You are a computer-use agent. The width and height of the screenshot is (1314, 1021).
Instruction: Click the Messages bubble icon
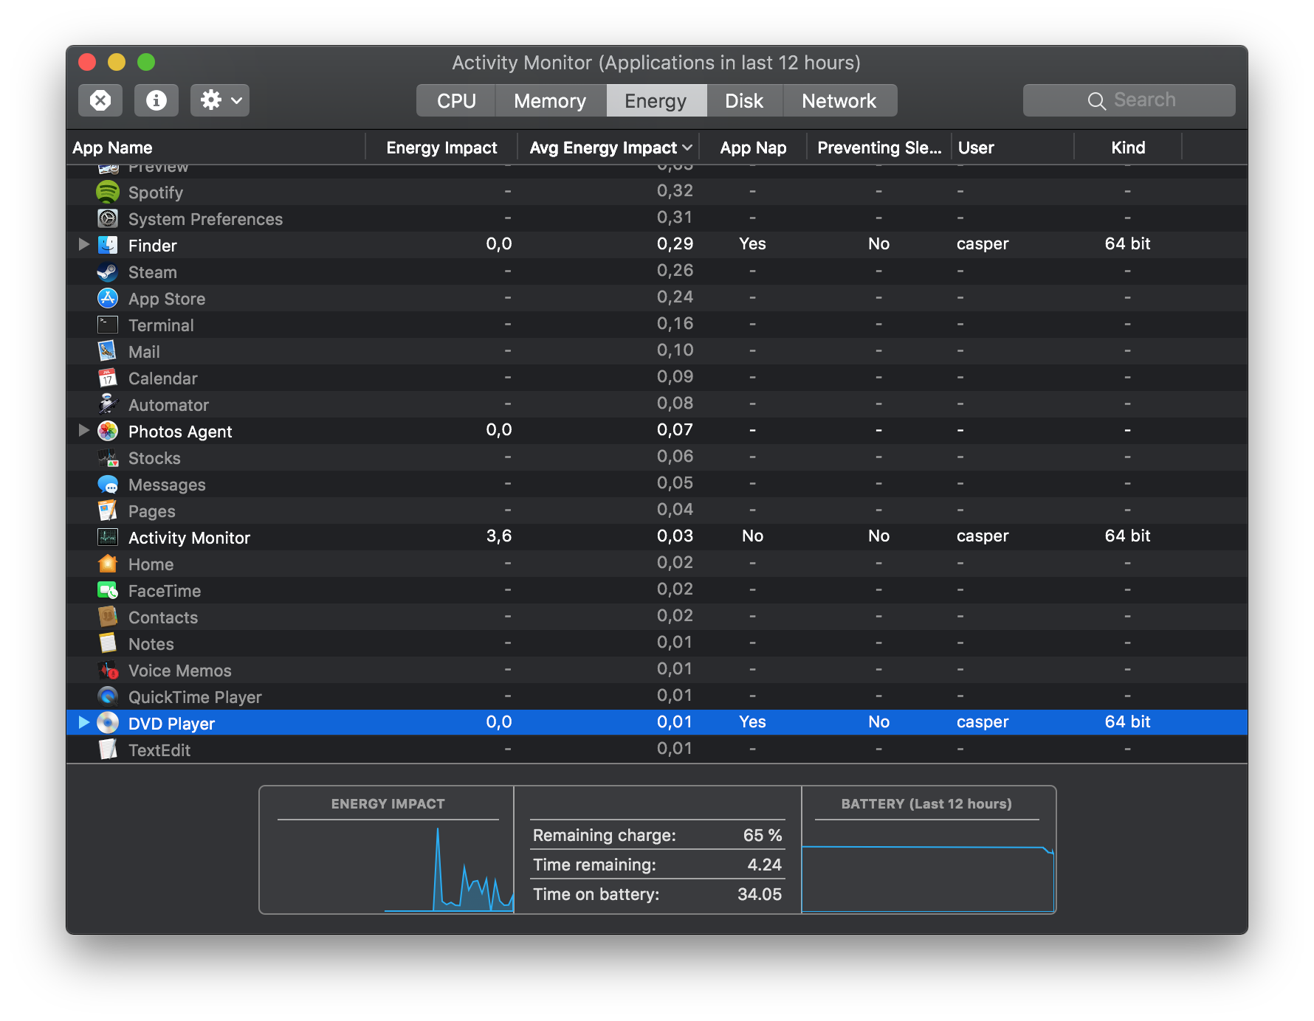[x=108, y=484]
